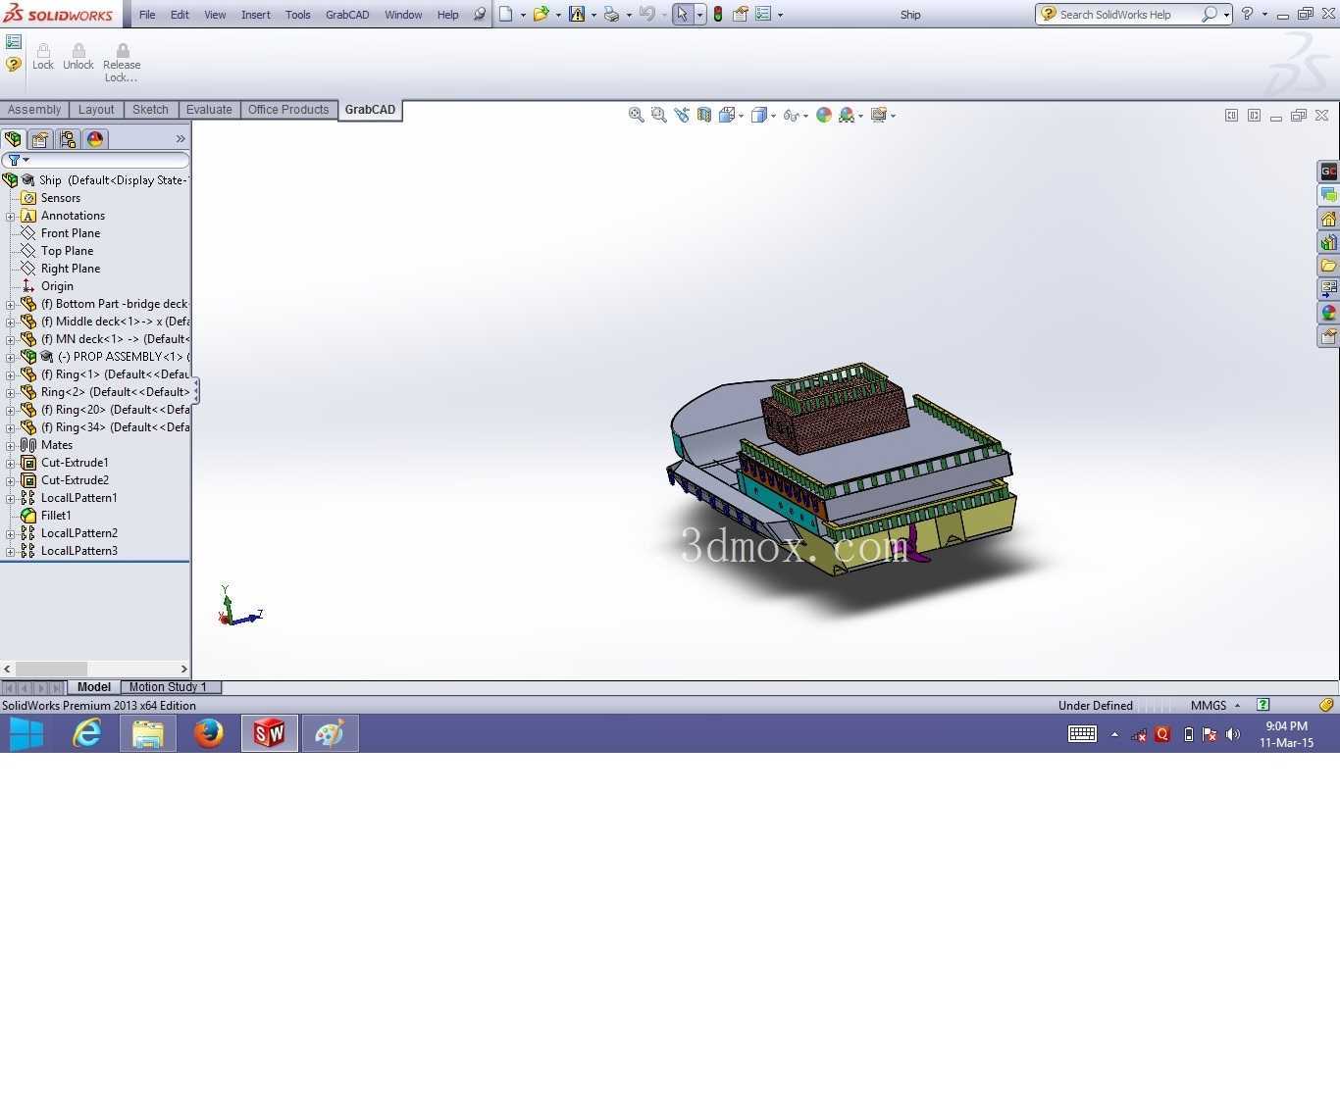Click Zoom to Area icon
Image resolution: width=1340 pixels, height=1094 pixels.
pos(659,115)
